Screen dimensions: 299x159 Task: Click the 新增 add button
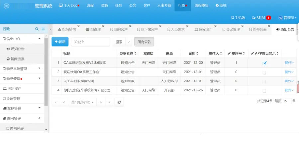point(60,42)
